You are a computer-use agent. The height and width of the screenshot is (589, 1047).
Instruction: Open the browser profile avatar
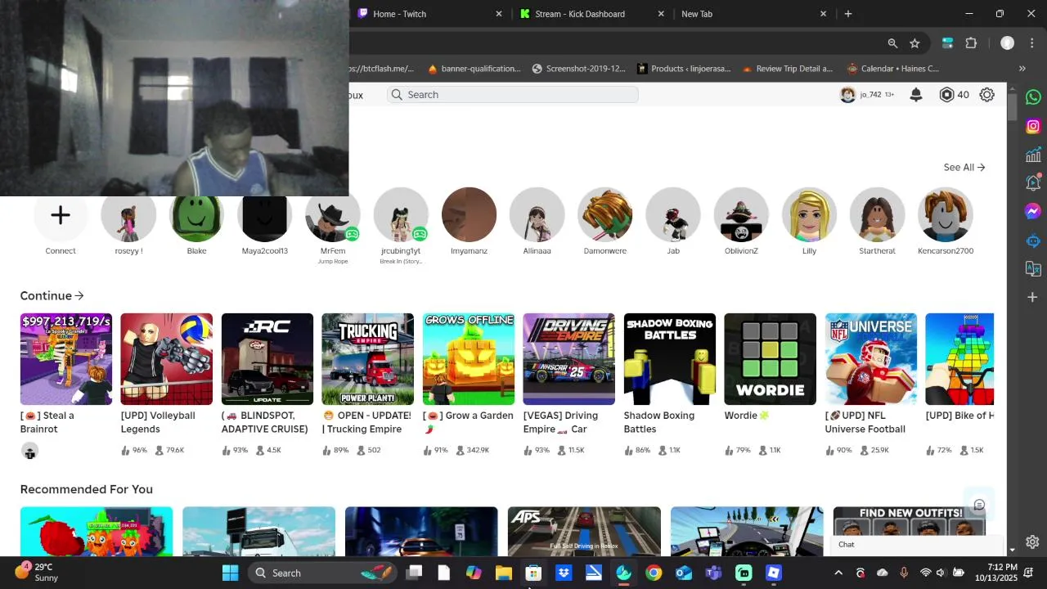point(1007,43)
